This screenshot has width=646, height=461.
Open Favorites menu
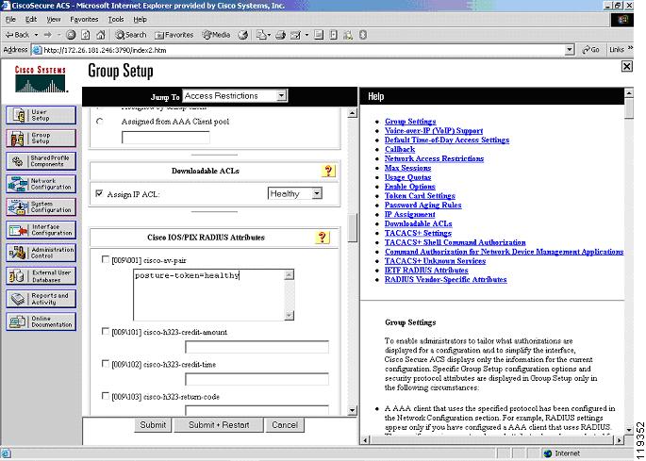pyautogui.click(x=84, y=20)
